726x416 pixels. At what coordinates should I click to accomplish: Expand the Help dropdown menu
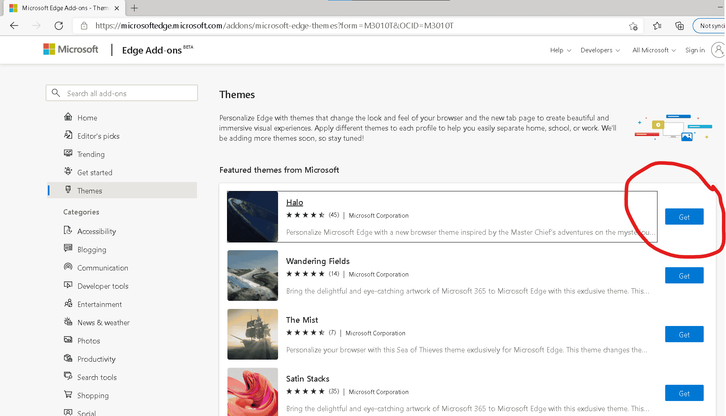tap(560, 50)
